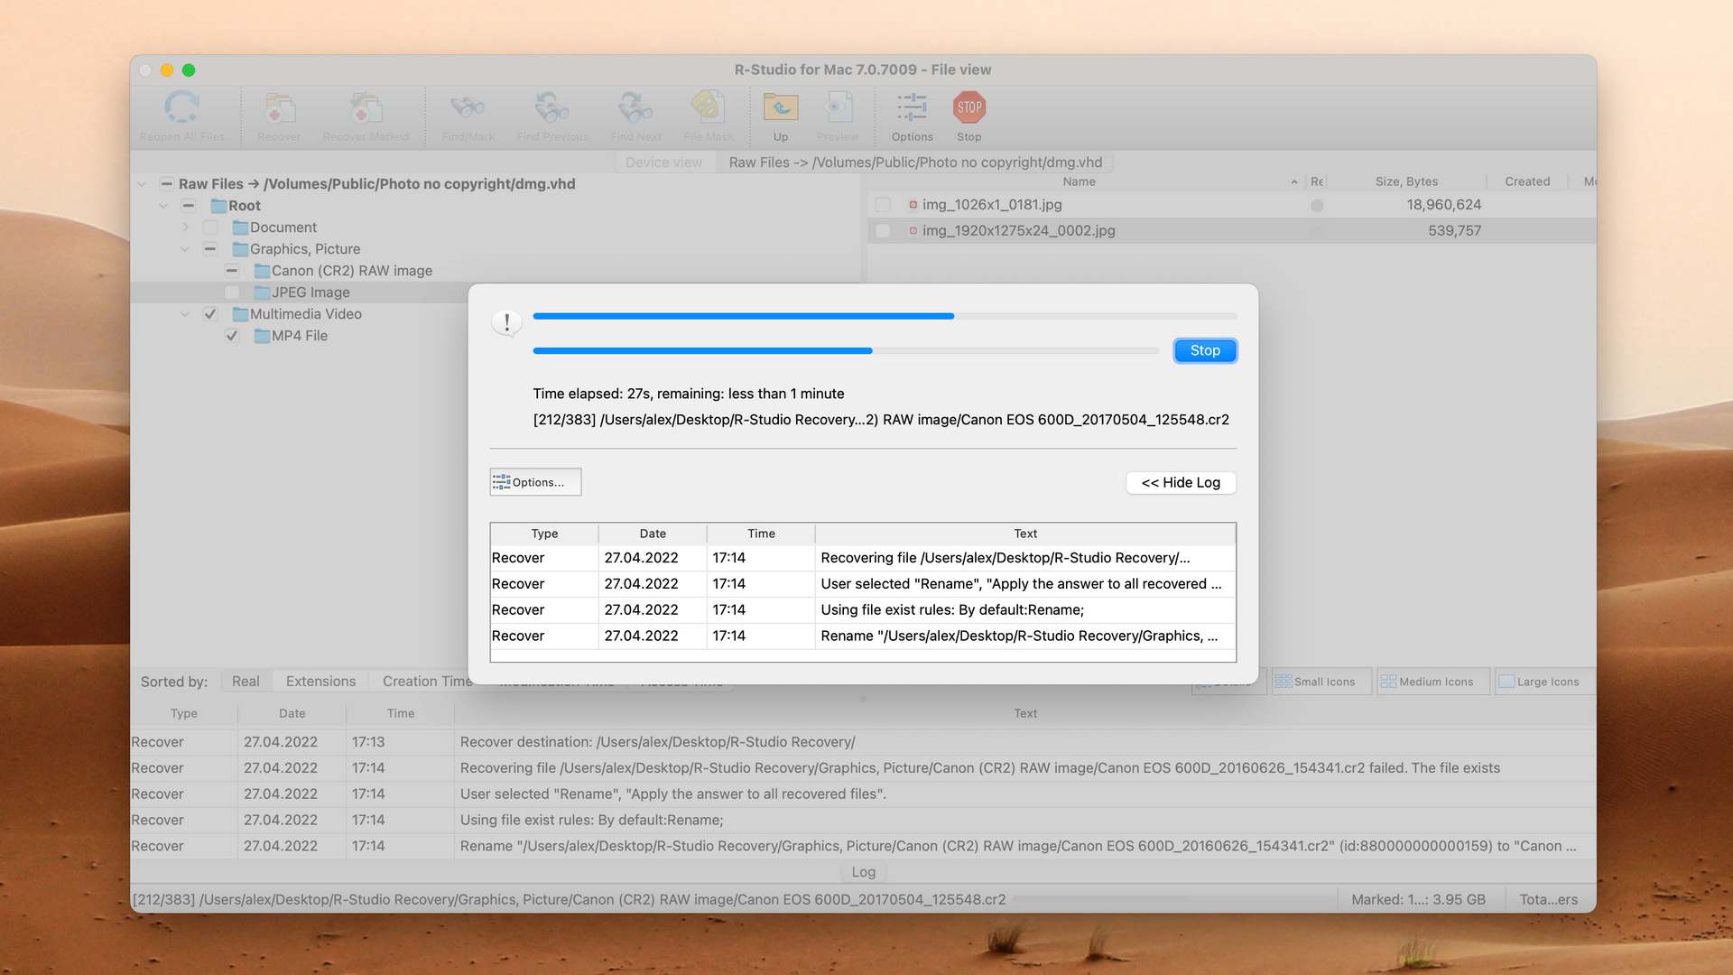The image size is (1733, 975).
Task: Collapse the Raw Files tree node
Action: tap(142, 184)
